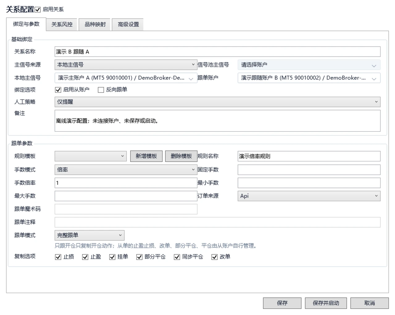This screenshot has height=315, width=395.
Task: Open the 订单来源 dropdown
Action: click(x=309, y=196)
